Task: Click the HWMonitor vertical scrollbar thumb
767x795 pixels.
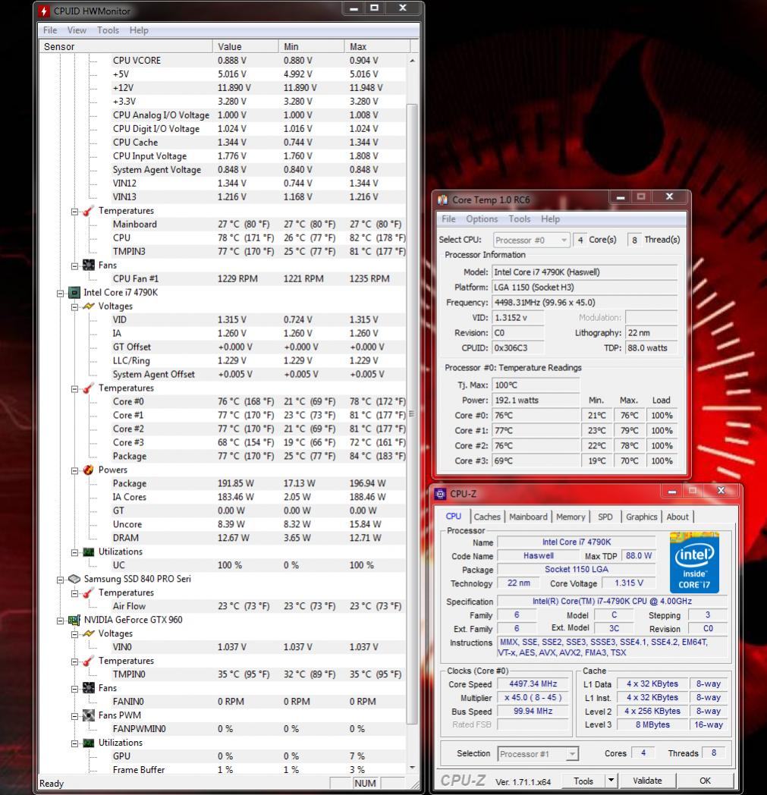Action: pos(412,414)
